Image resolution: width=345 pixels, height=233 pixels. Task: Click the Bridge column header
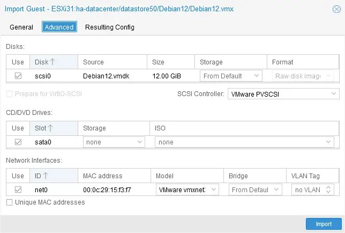[x=255, y=176]
